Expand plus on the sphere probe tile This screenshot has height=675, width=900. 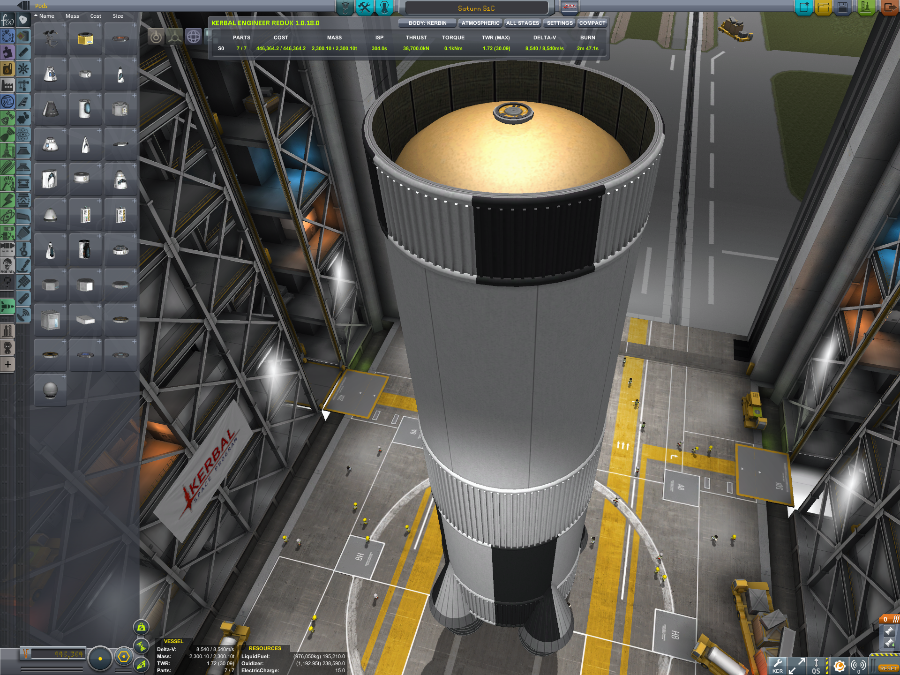coord(64,376)
